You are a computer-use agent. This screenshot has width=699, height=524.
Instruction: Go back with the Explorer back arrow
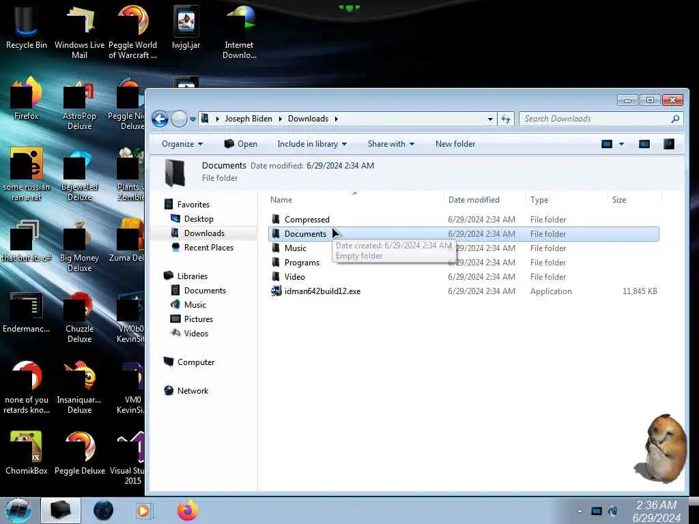point(160,119)
